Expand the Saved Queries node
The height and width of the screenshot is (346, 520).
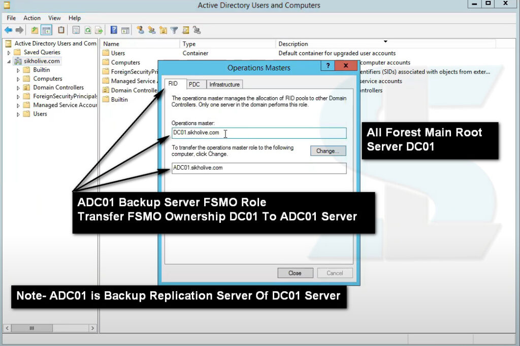[9, 53]
